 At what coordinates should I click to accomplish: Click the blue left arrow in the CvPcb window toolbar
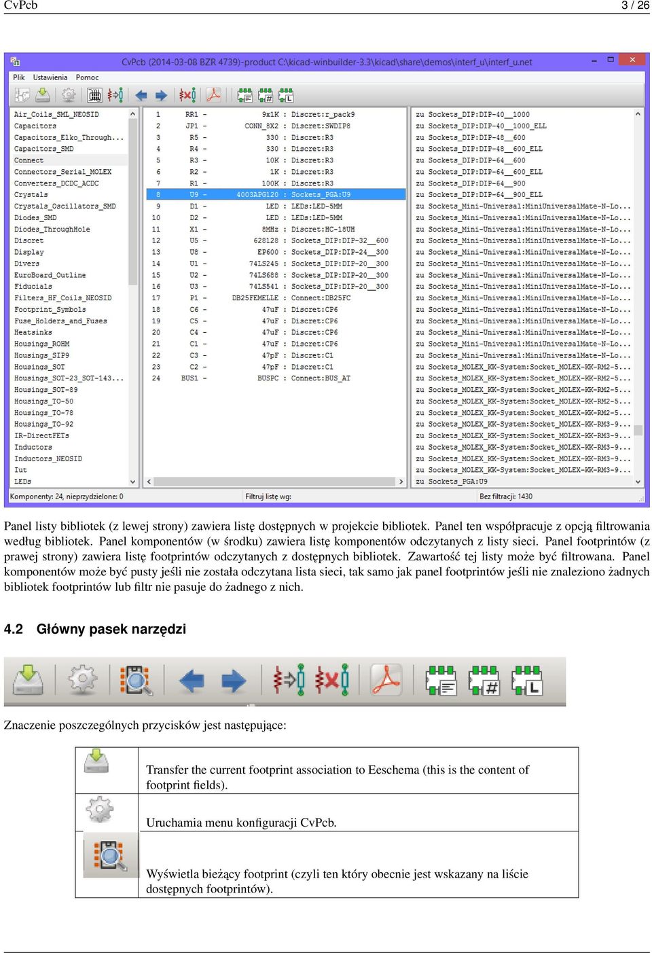141,95
